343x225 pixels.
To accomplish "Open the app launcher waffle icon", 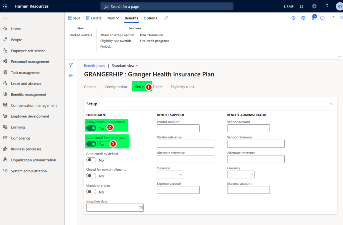I will coord(5,6).
